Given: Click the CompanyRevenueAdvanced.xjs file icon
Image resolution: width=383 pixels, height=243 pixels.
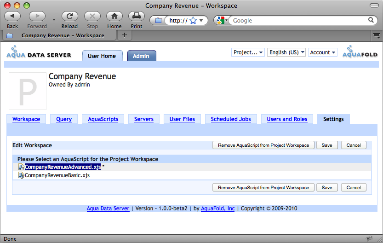Looking at the screenshot, I should pyautogui.click(x=21, y=167).
